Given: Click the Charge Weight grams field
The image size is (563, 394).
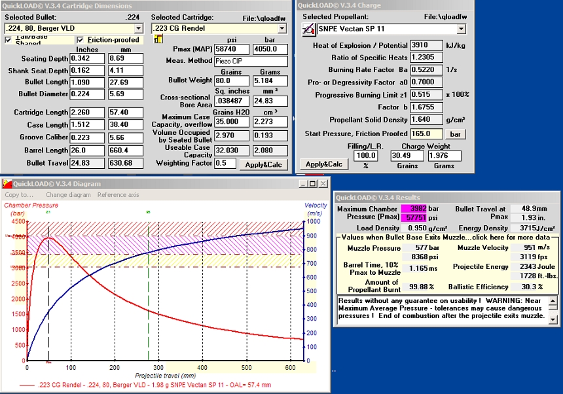Looking at the screenshot, I should pyautogui.click(x=445, y=156).
